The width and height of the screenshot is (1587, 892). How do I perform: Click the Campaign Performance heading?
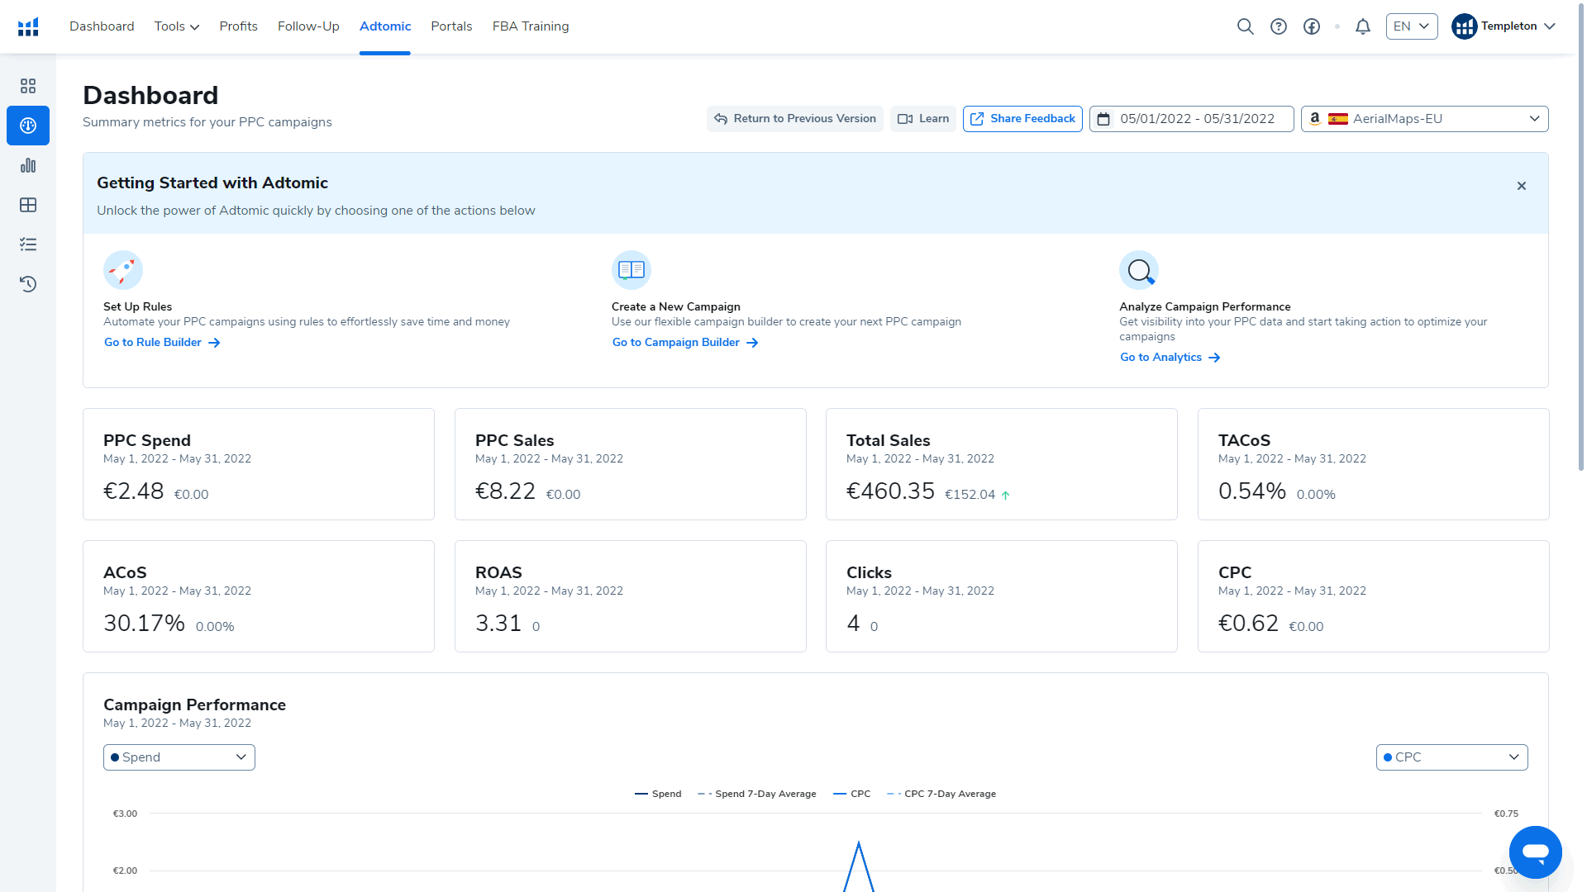click(x=194, y=705)
